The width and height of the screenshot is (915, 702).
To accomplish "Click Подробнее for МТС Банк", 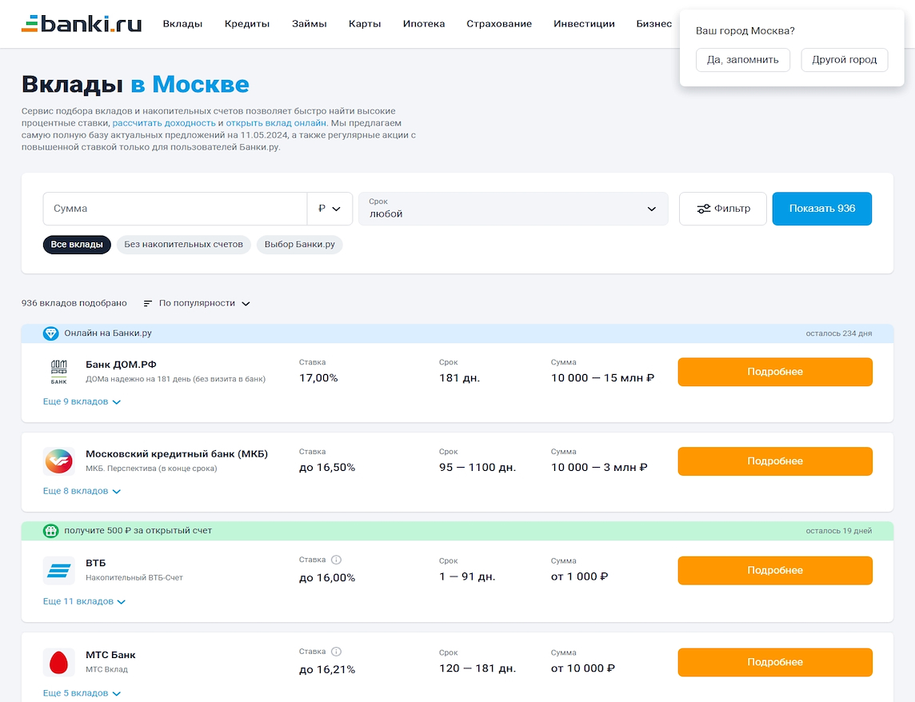I will click(x=775, y=662).
